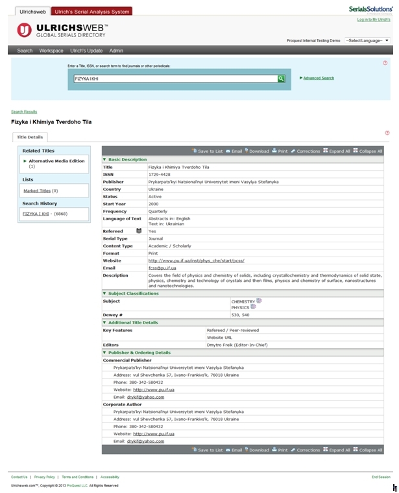399x493 pixels.
Task: Click the icon next to PHYSICS subject
Action: [253, 307]
